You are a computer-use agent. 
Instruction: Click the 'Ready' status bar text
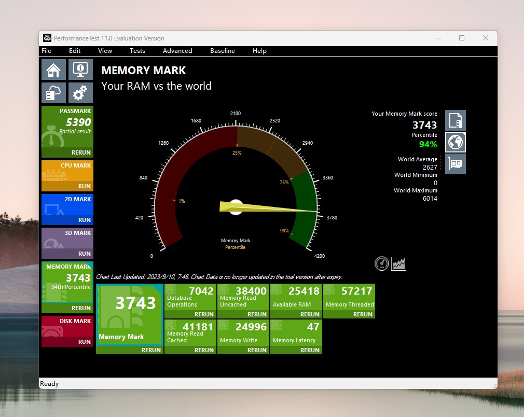click(49, 384)
